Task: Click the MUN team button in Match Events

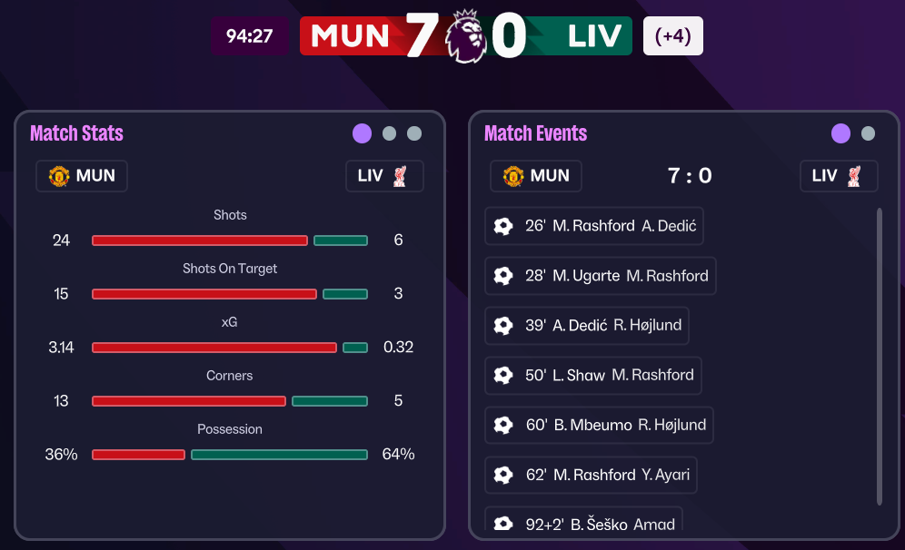Action: pyautogui.click(x=536, y=176)
